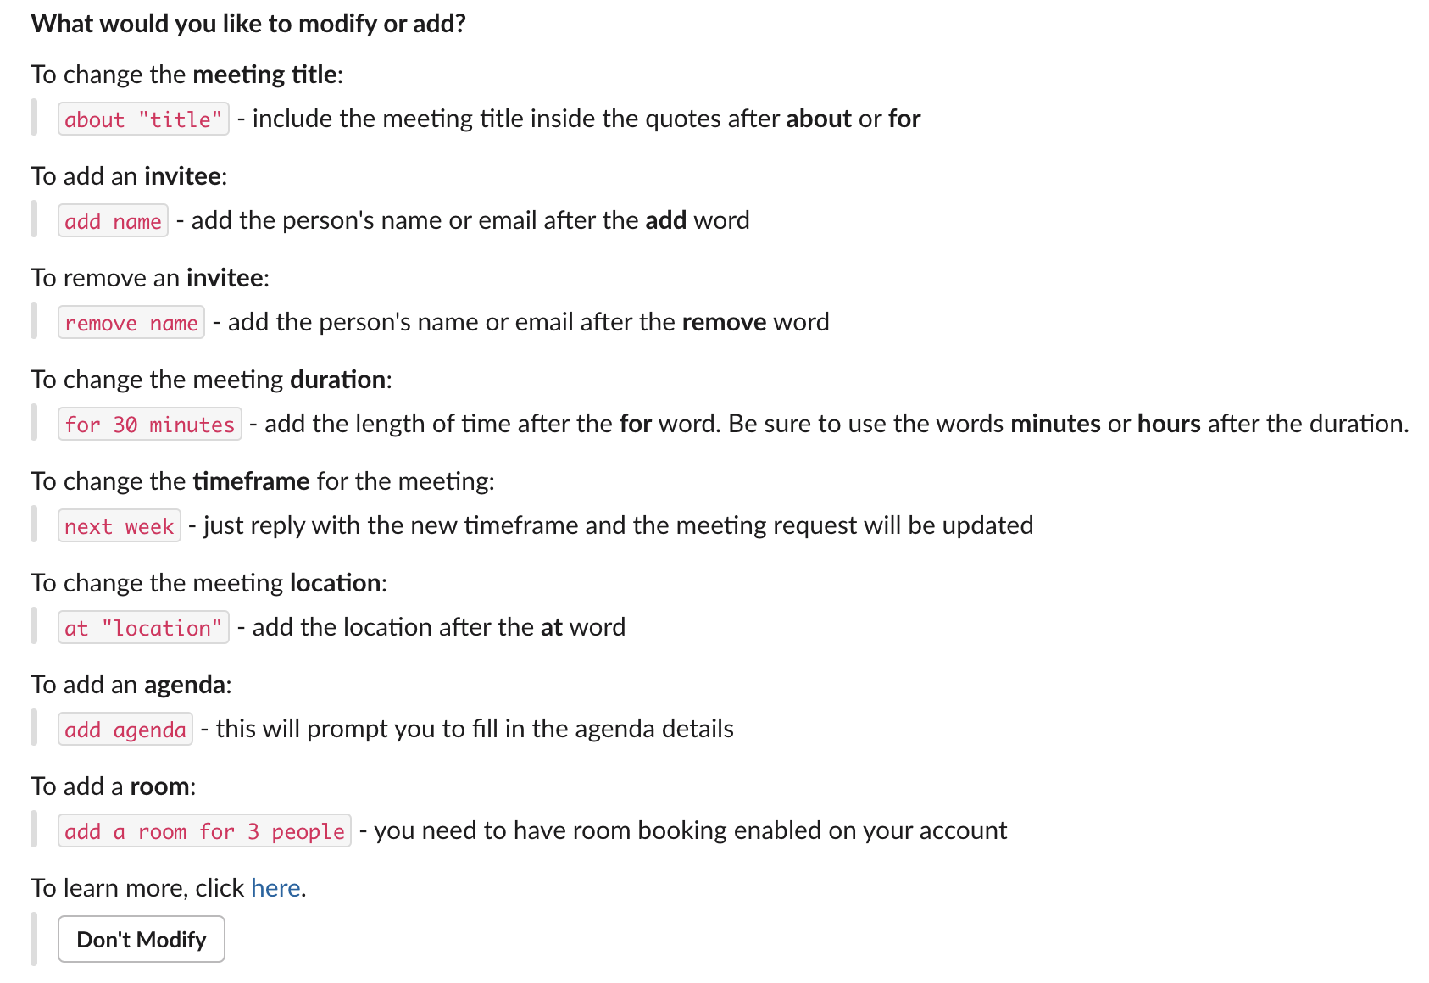
Task: Click the "for 30 minutes" code snippet
Action: click(149, 425)
